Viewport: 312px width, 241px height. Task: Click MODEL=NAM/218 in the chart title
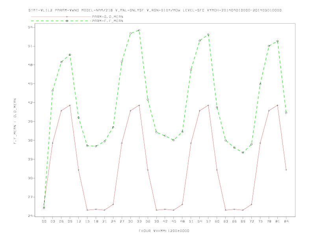click(x=97, y=10)
